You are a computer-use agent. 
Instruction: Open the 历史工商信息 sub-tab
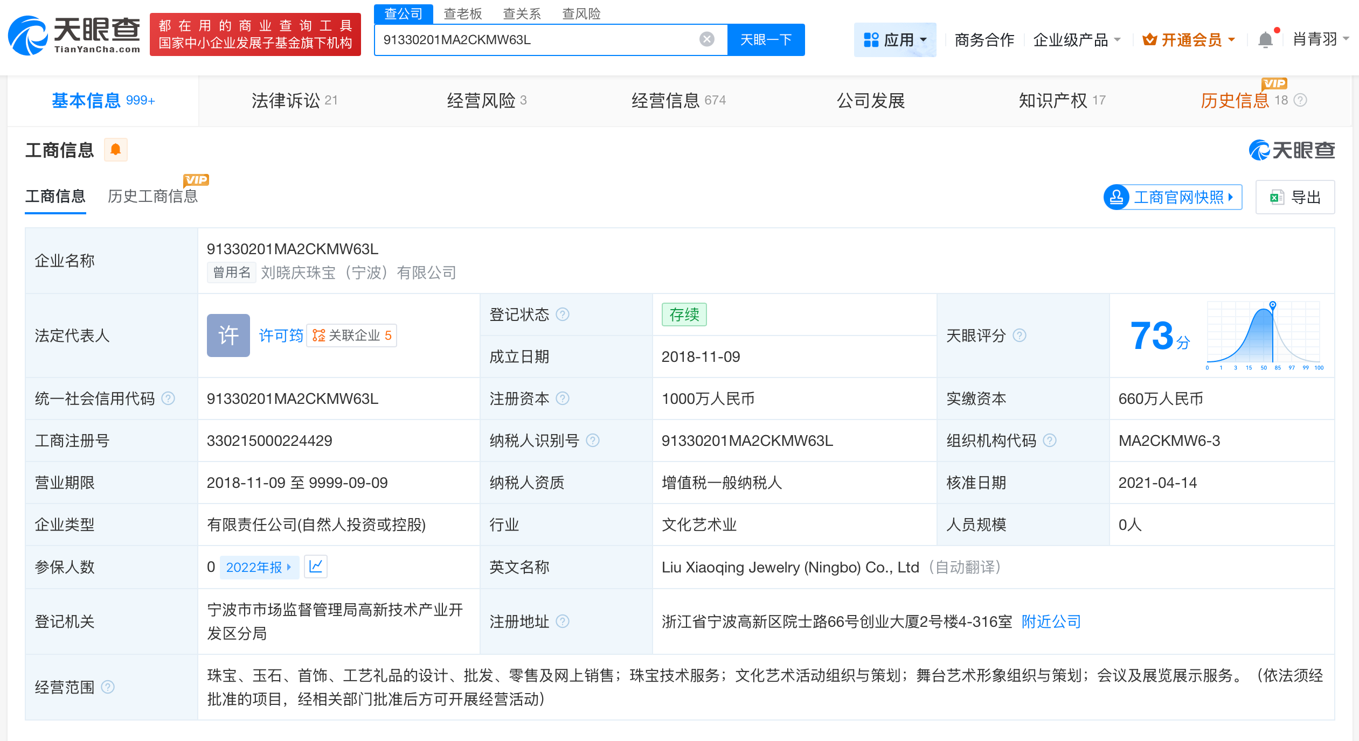click(152, 197)
